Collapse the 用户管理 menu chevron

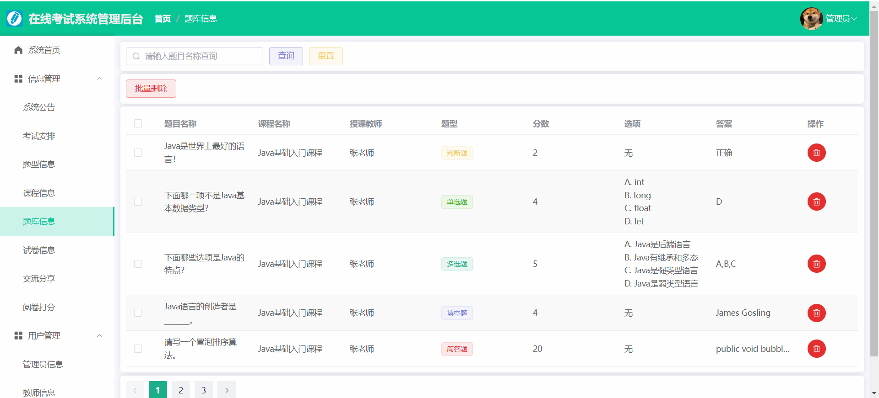coord(99,336)
